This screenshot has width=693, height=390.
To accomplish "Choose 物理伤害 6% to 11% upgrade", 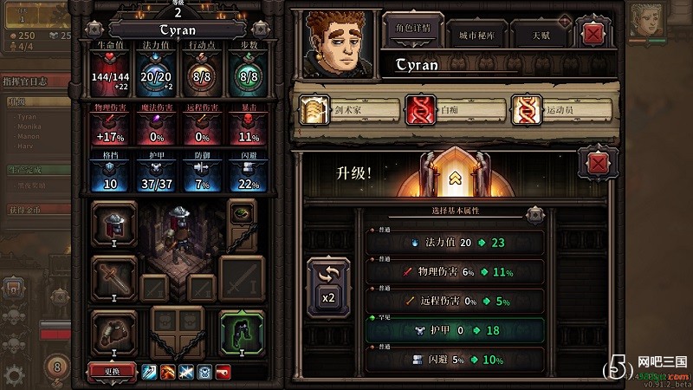I will tap(455, 271).
